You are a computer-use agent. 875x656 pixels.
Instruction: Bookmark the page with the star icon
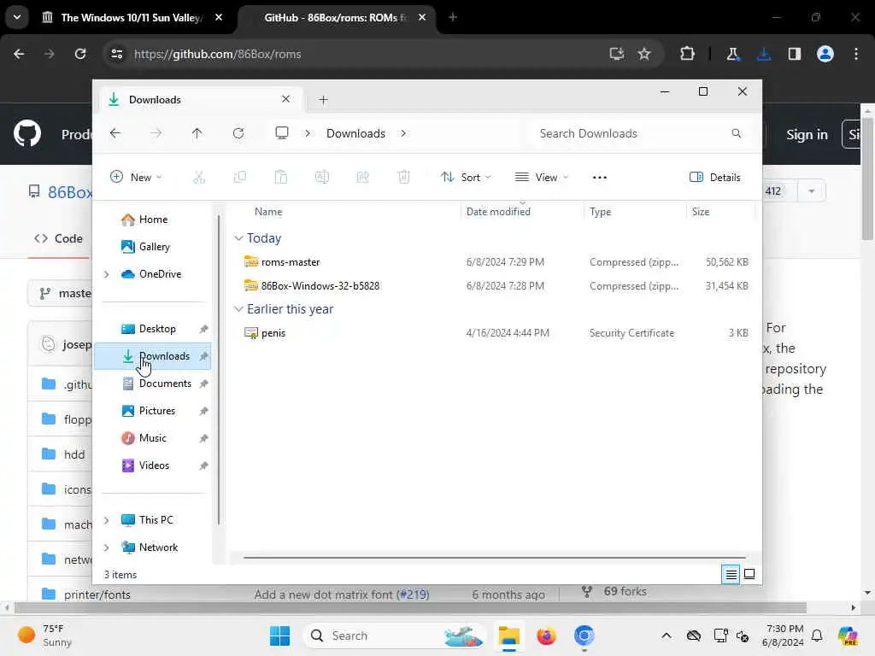tap(644, 54)
